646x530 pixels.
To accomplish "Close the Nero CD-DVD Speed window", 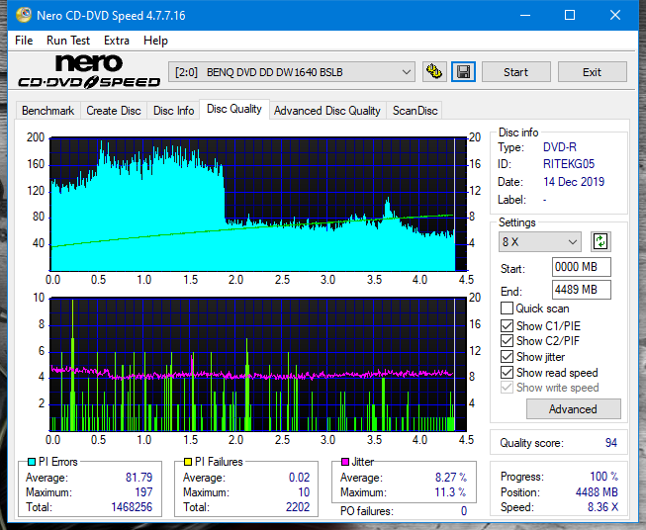I will point(615,15).
